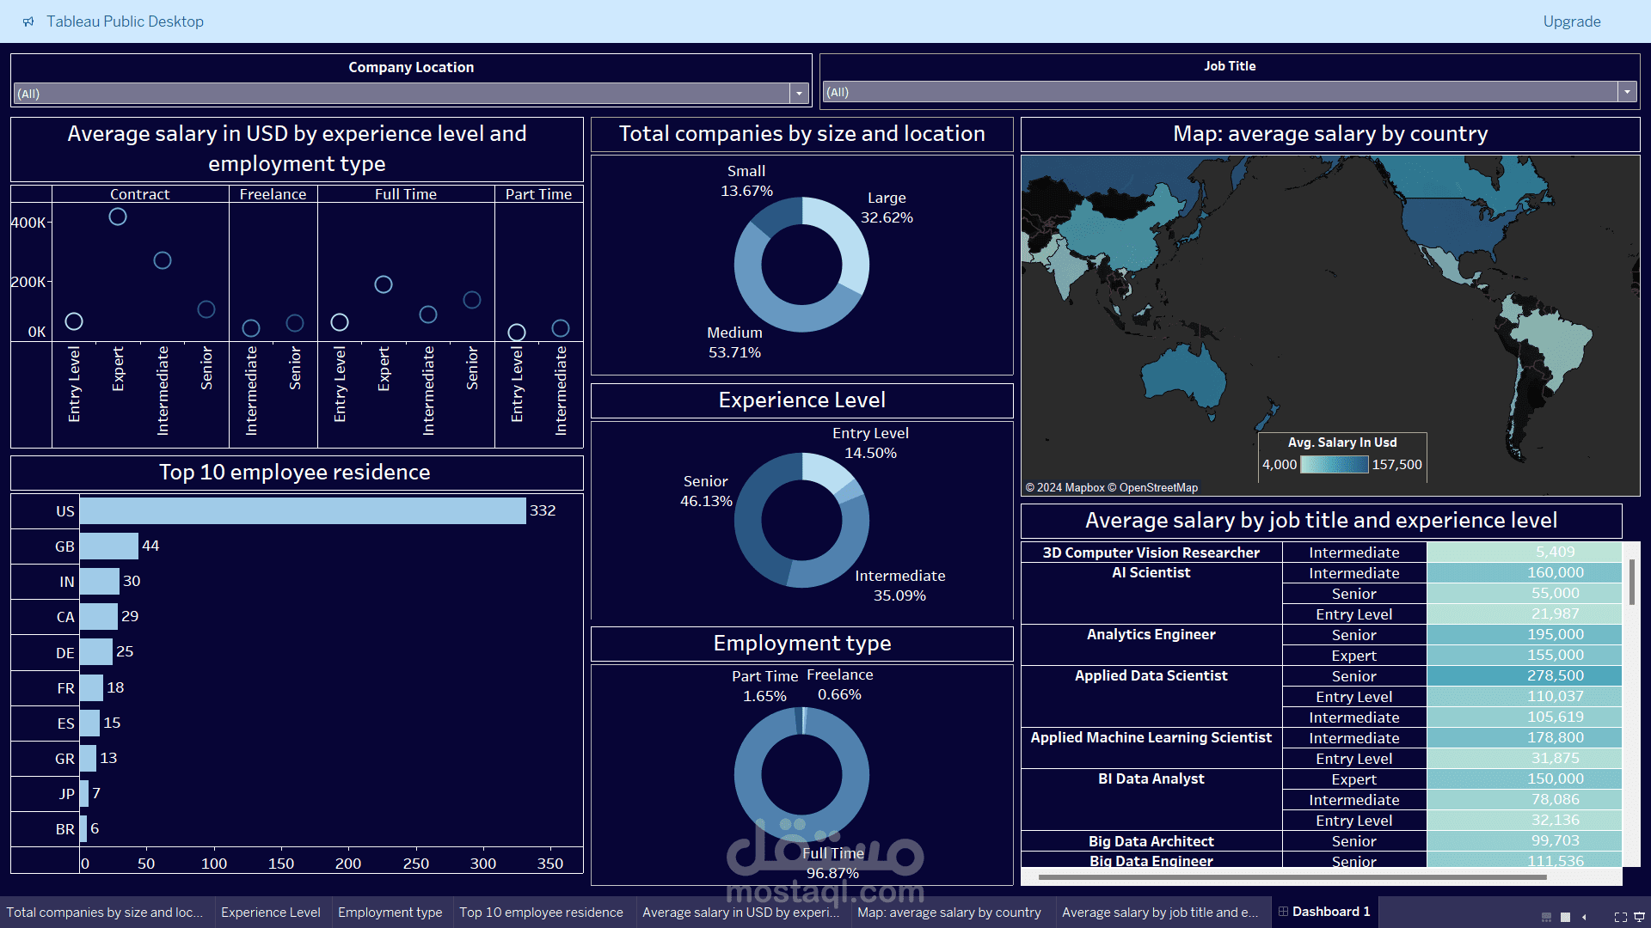Click the Mapbox OpenStreetMap attribution link
This screenshot has height=928, width=1651.
click(x=1111, y=487)
